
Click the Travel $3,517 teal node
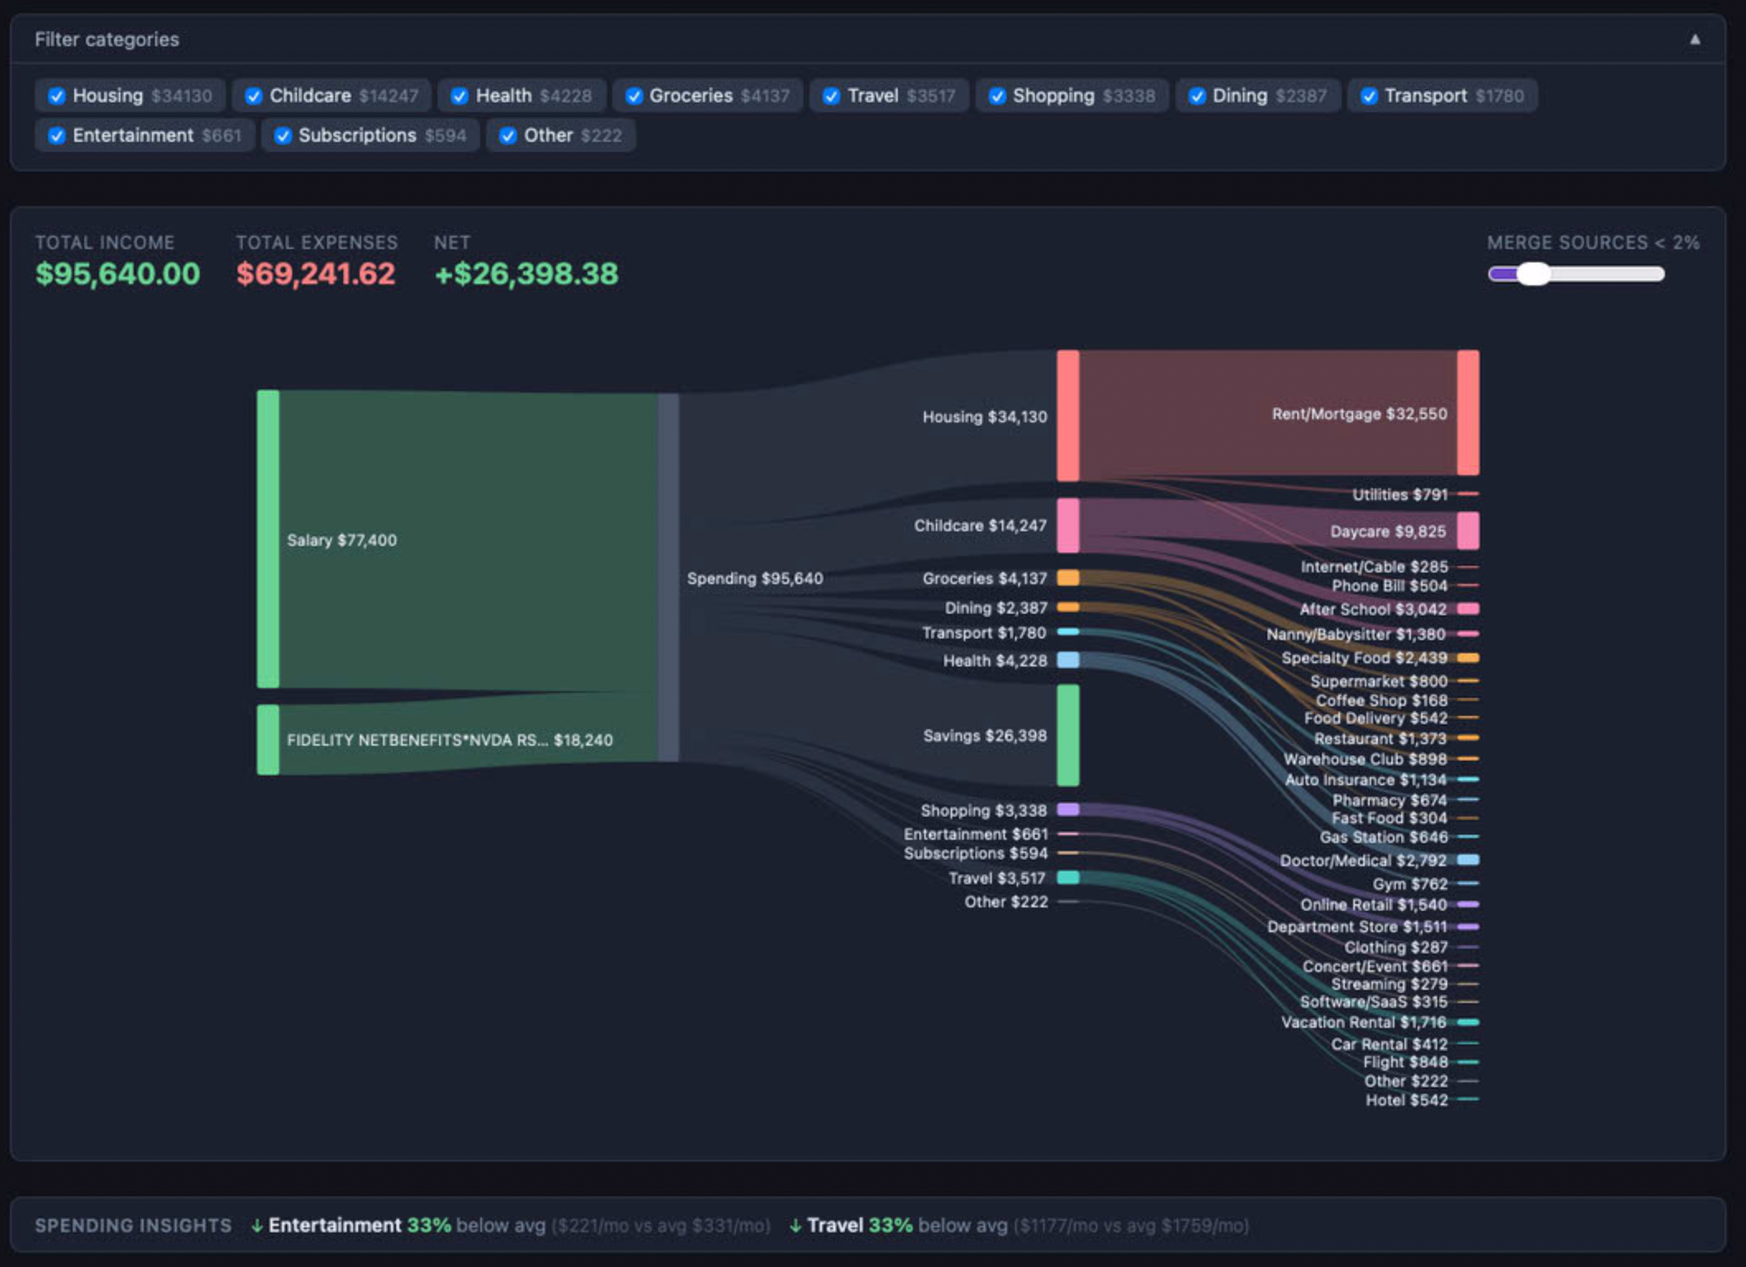(x=1068, y=878)
